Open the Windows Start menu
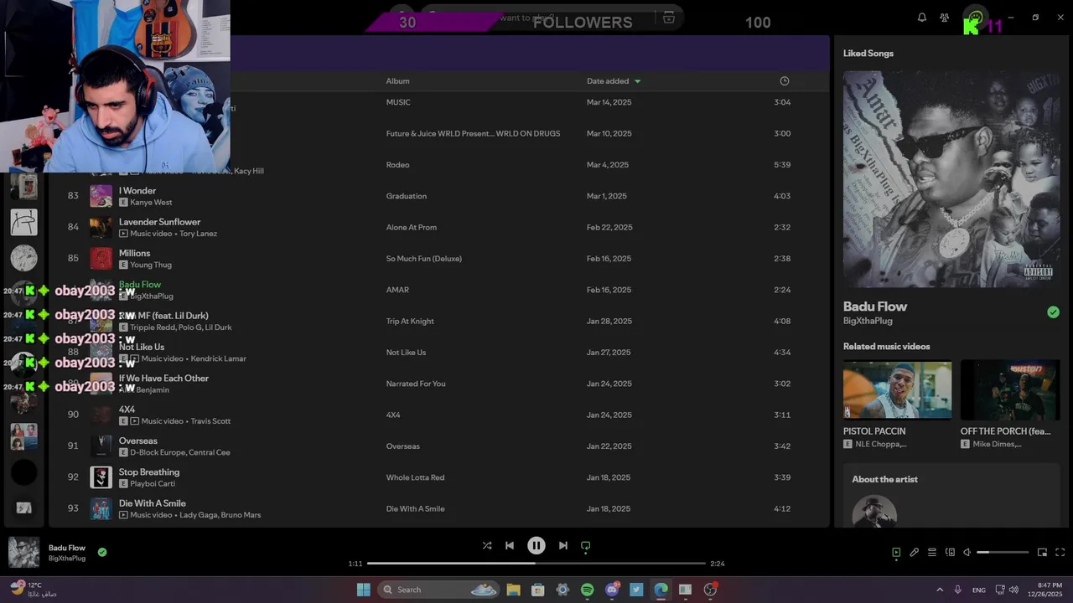Viewport: 1073px width, 603px height. tap(364, 590)
